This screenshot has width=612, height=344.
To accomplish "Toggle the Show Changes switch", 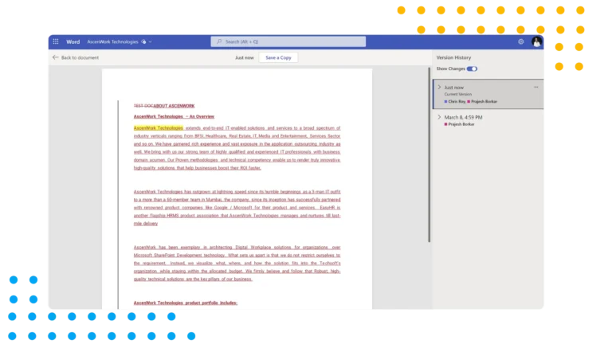I will pos(472,68).
